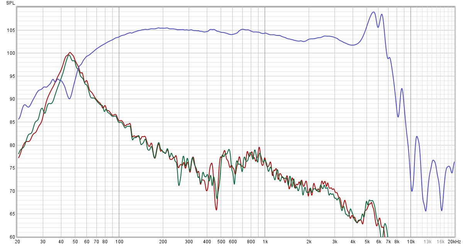The width and height of the screenshot is (463, 246).
Task: Click the 75 dB axis value
Action: [x=12, y=168]
